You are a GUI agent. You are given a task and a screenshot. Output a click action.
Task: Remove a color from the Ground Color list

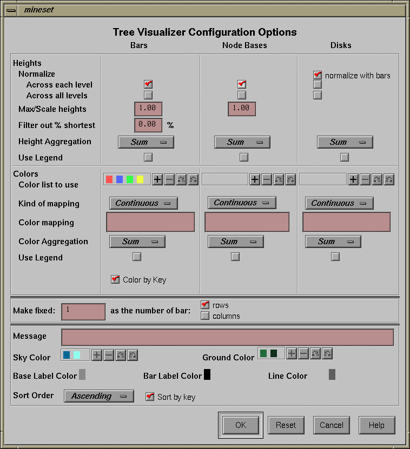coord(303,354)
